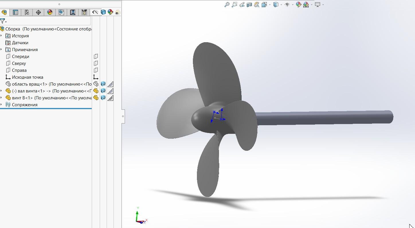Screen dimensions: 415x228
Task: Activate the Section View tool
Action: click(x=249, y=5)
